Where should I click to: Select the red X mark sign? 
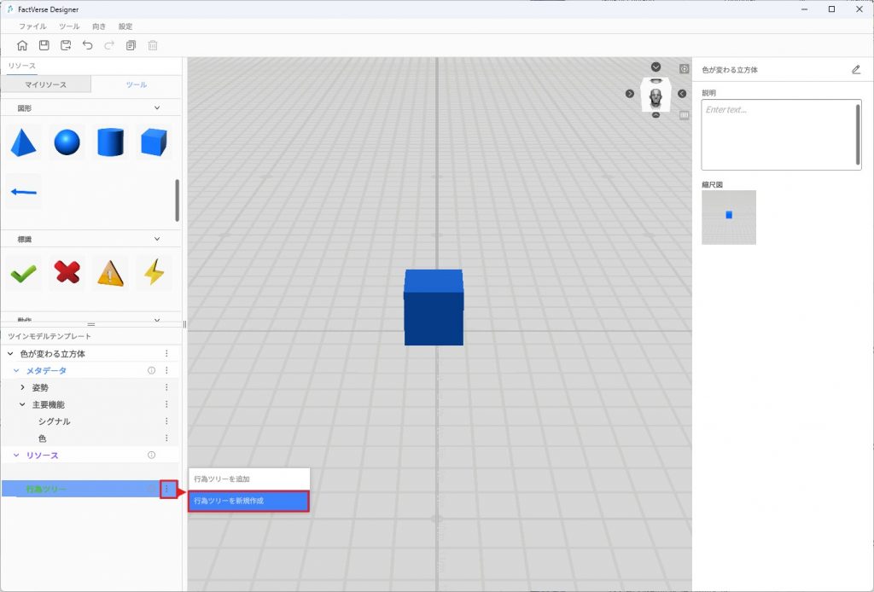(67, 273)
